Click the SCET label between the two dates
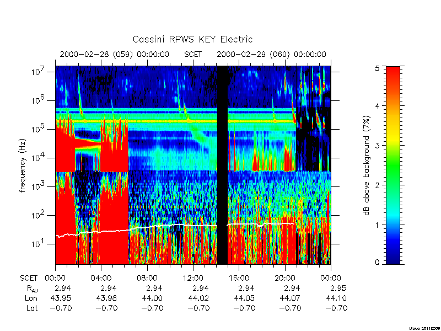This screenshot has width=441, height=331. pyautogui.click(x=193, y=54)
